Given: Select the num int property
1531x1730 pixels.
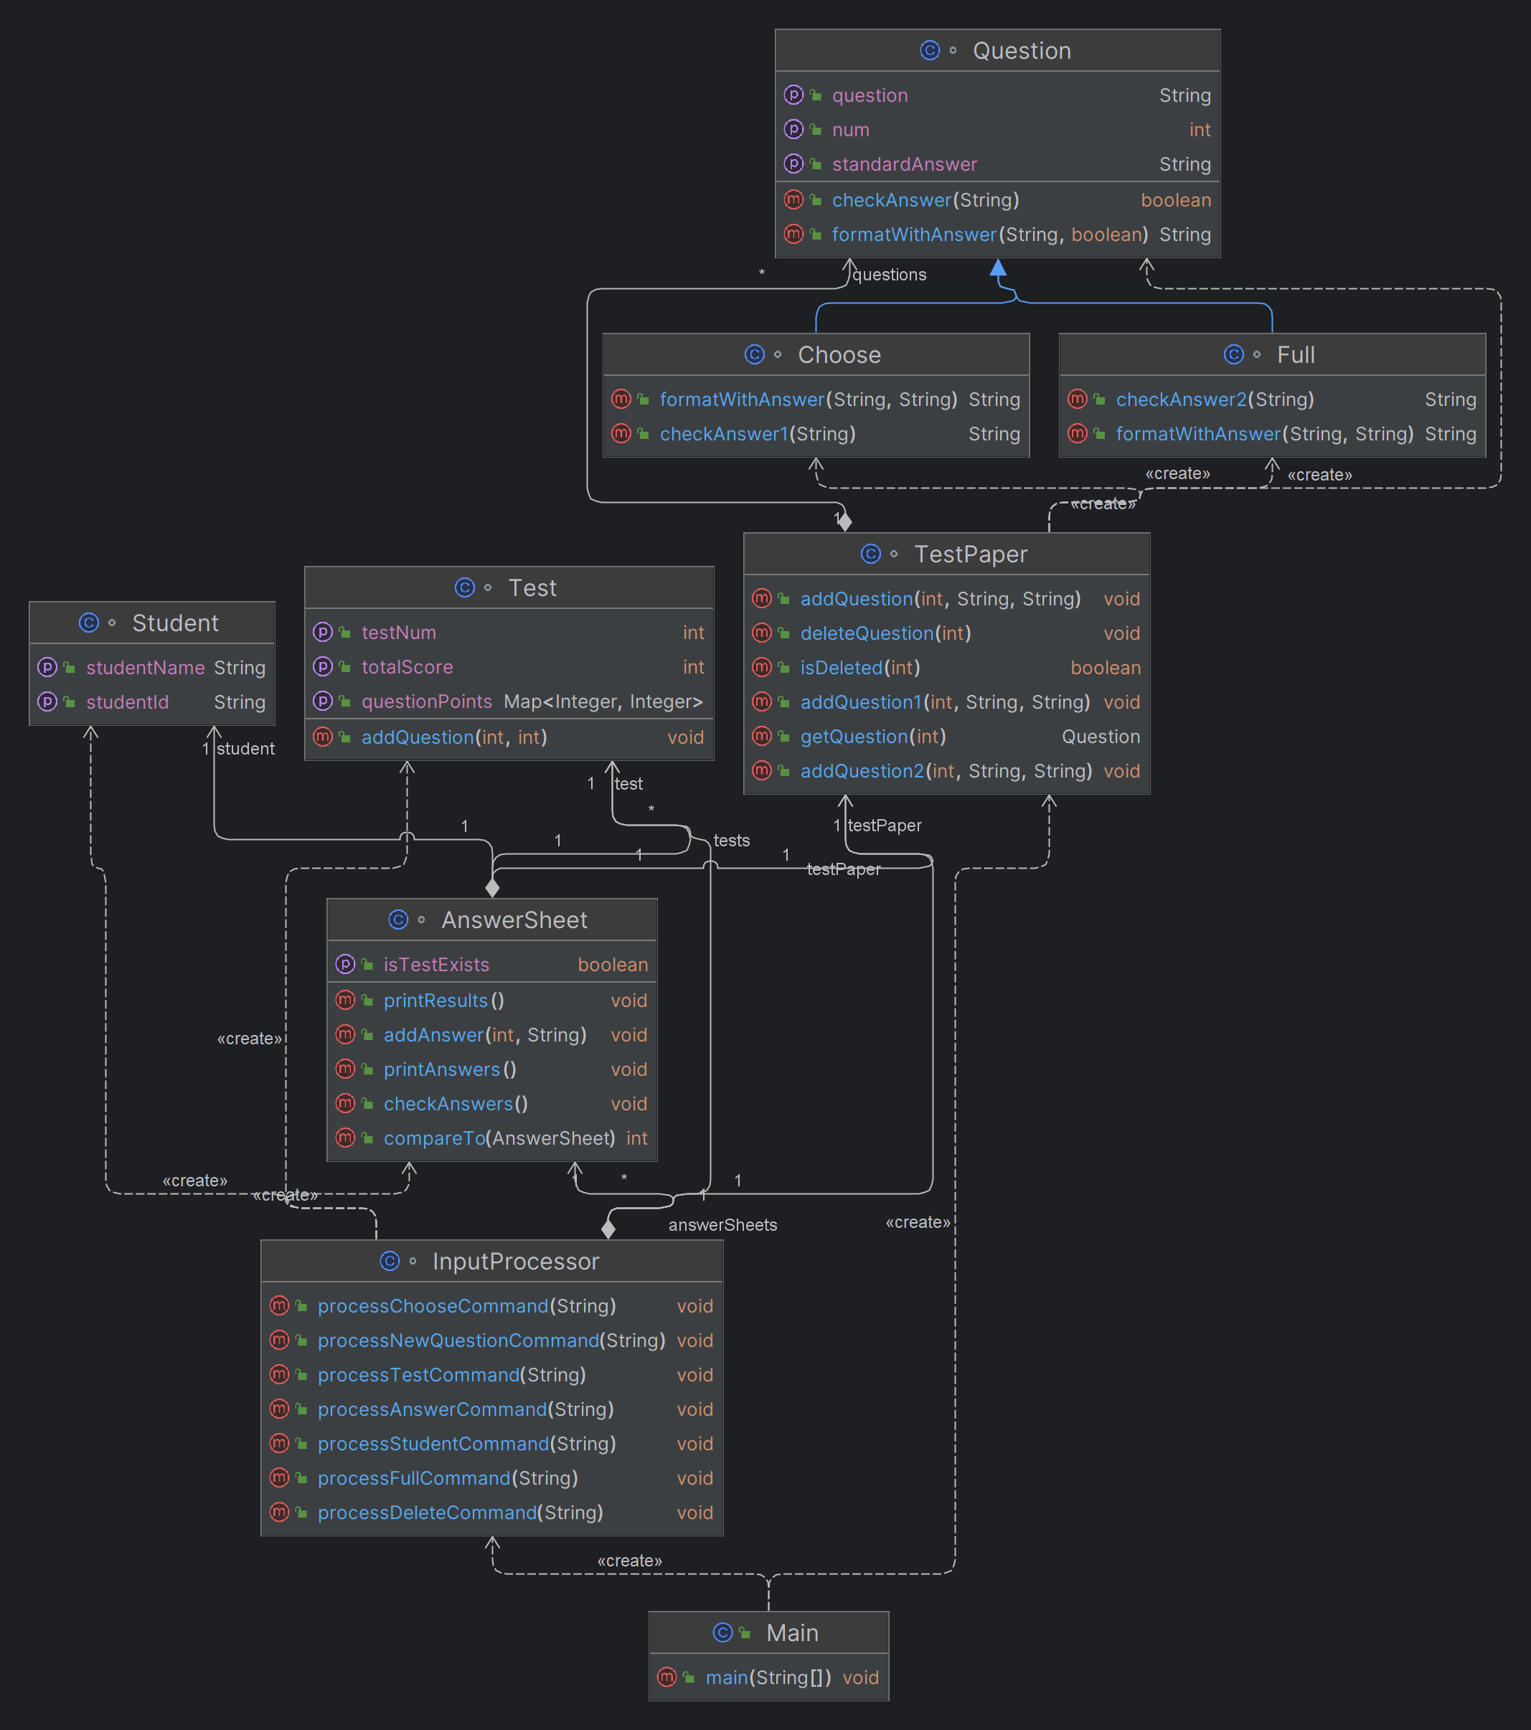Looking at the screenshot, I should [997, 130].
